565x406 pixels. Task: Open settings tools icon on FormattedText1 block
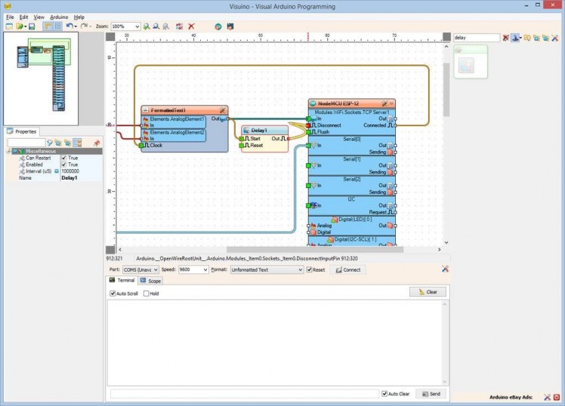[222, 109]
